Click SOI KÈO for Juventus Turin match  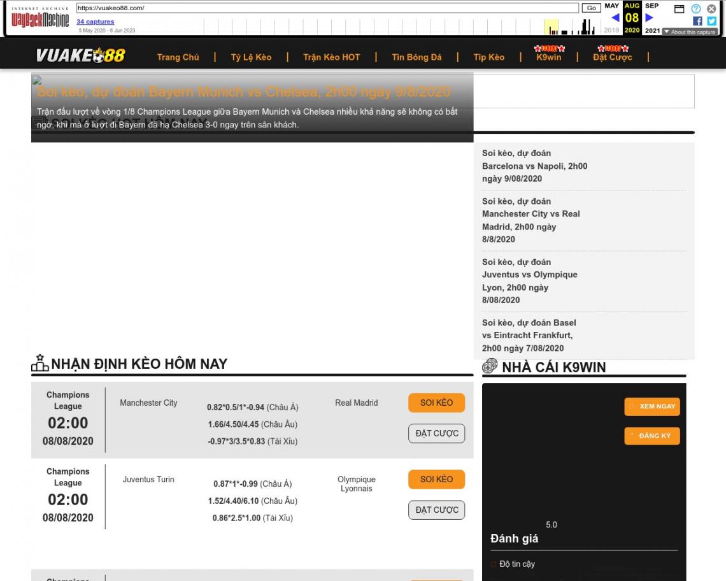pos(437,479)
